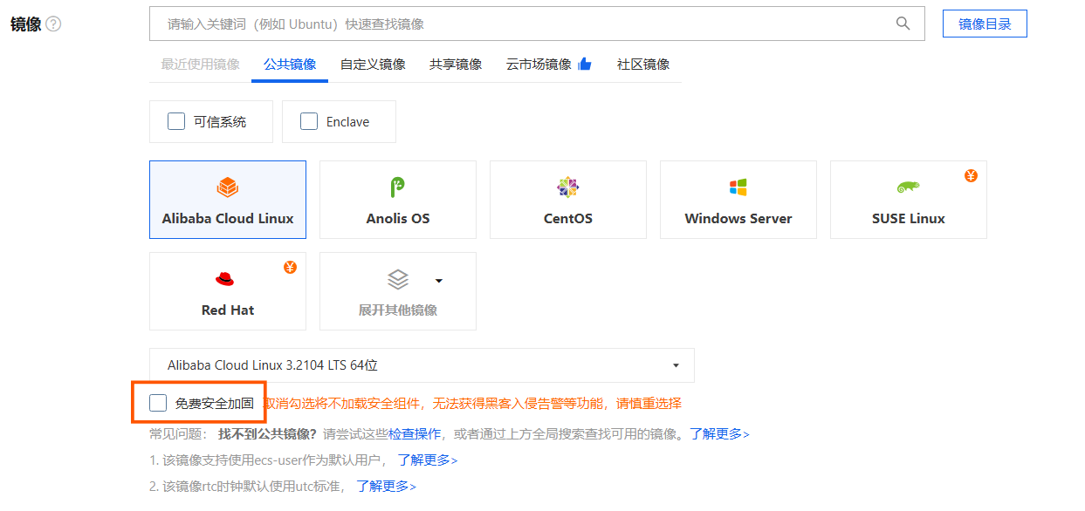
Task: Click the 镜像 section label
Action: [x=26, y=24]
